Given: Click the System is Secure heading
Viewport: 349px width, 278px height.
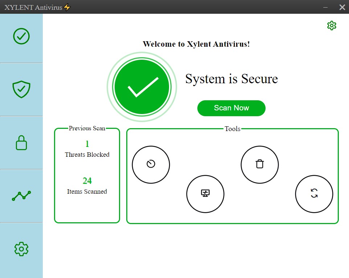Looking at the screenshot, I should (x=232, y=79).
